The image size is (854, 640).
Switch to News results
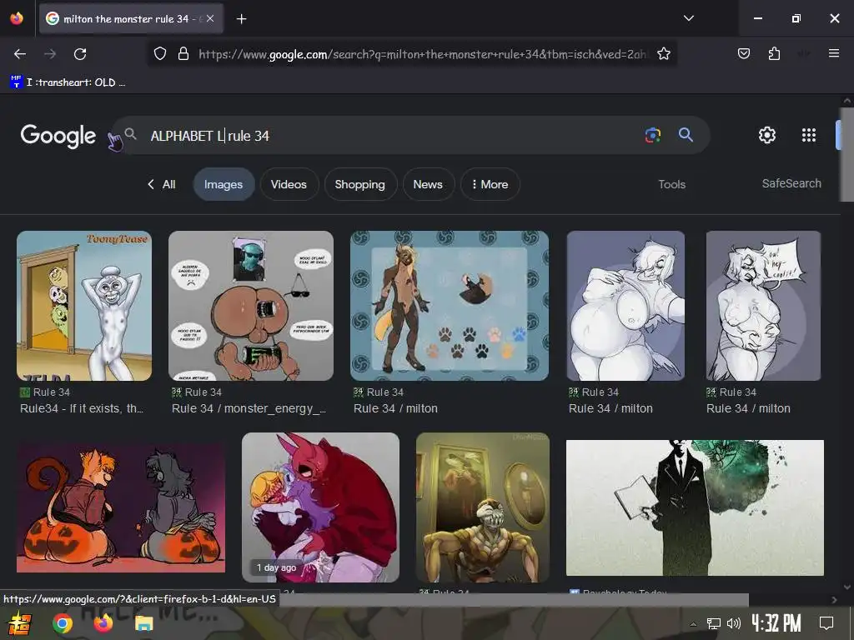click(x=428, y=184)
